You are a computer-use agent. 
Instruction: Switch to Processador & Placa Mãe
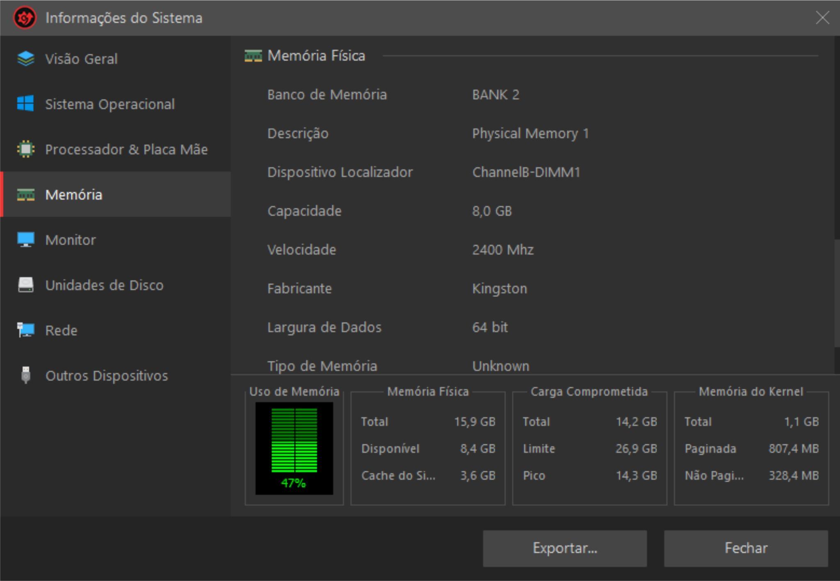pos(115,149)
